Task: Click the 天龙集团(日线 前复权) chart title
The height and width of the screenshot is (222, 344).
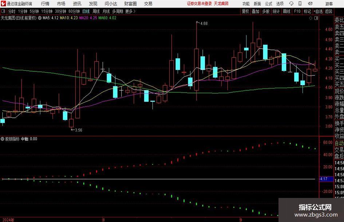Action: coord(19,18)
